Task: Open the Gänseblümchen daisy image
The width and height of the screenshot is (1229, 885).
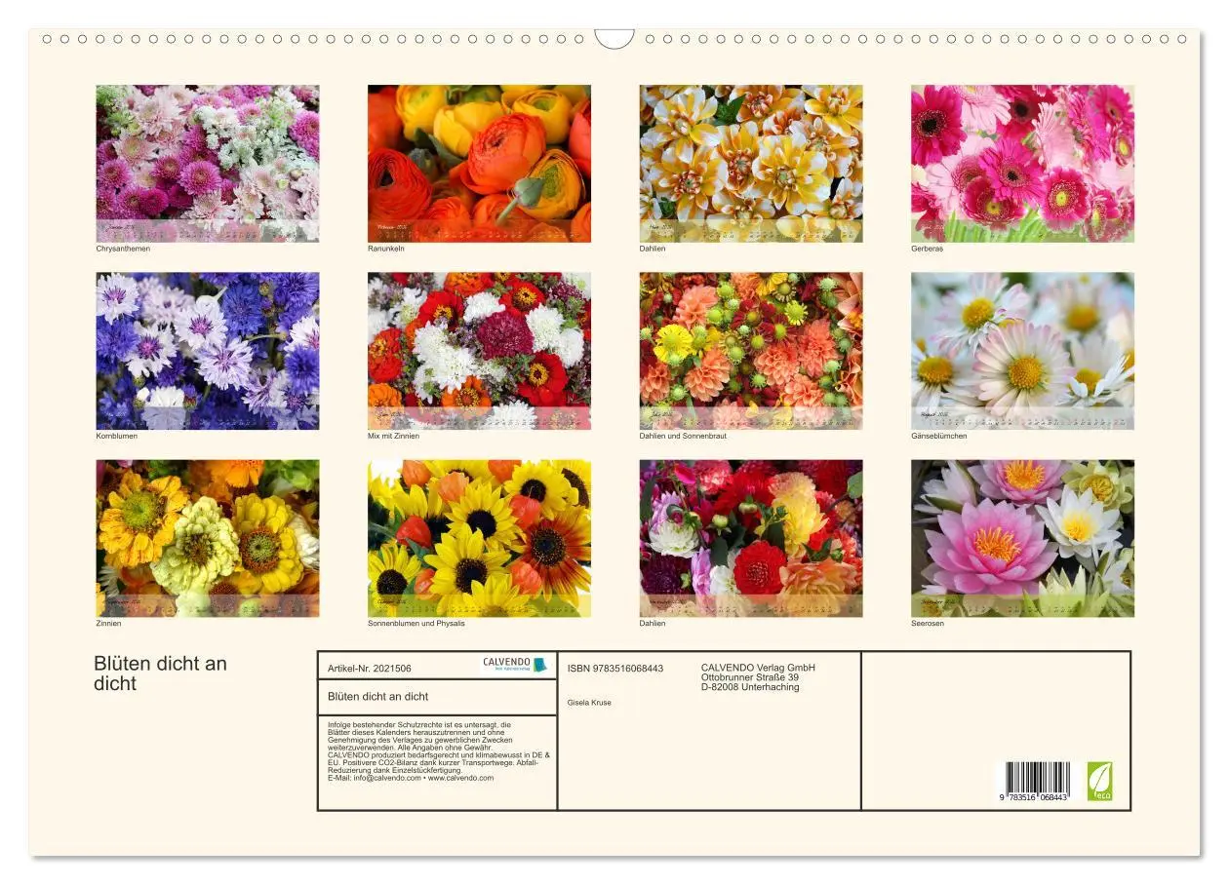Action: [1022, 351]
